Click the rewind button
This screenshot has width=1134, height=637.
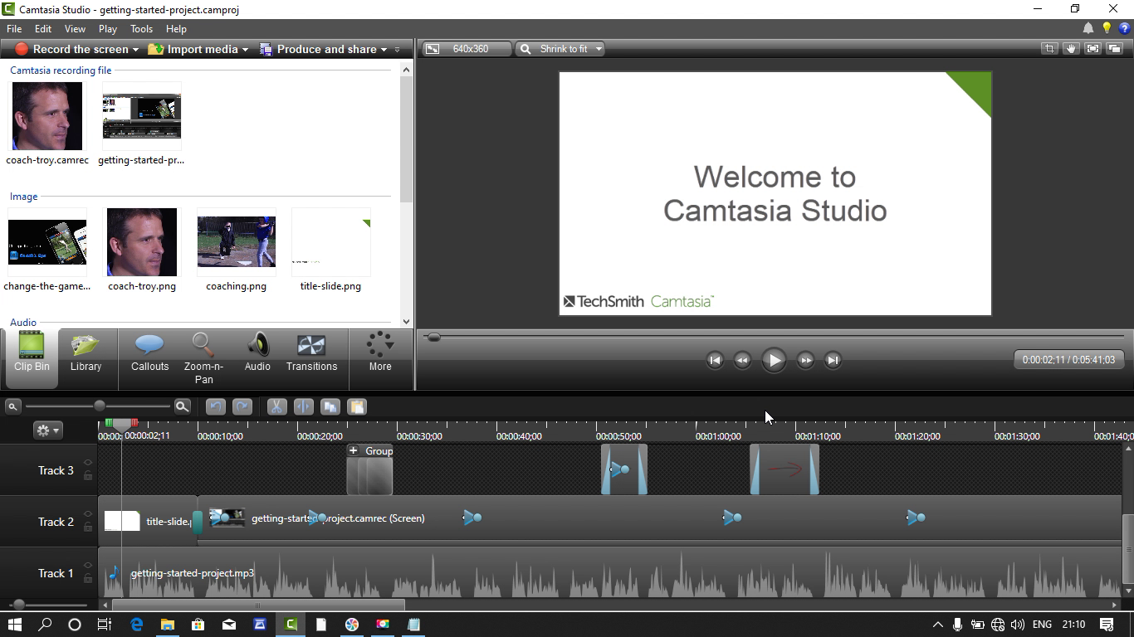pyautogui.click(x=742, y=360)
